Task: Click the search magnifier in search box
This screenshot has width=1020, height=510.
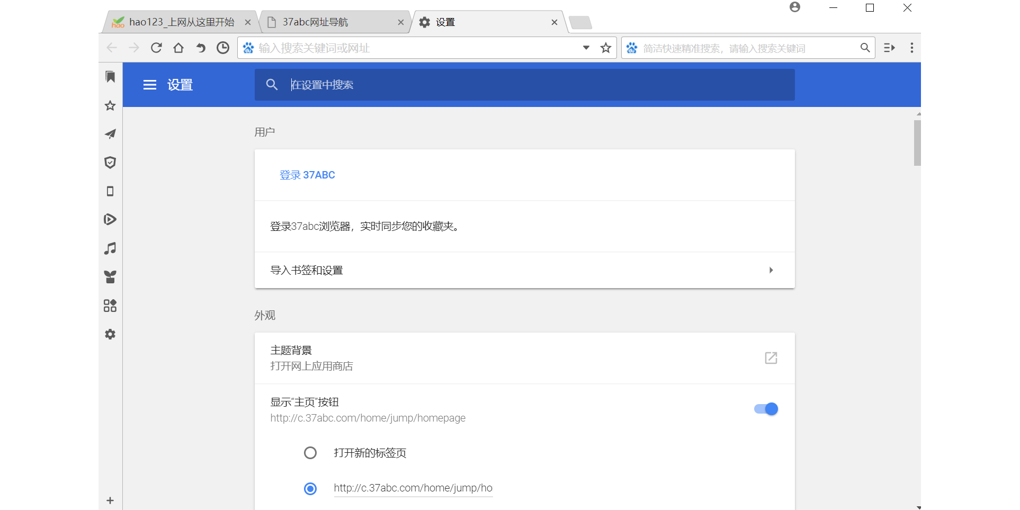Action: [865, 48]
